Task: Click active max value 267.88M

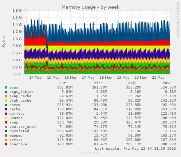Action: pos(168,140)
